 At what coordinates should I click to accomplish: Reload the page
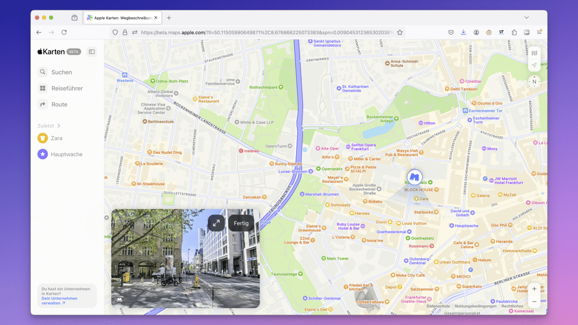(64, 32)
